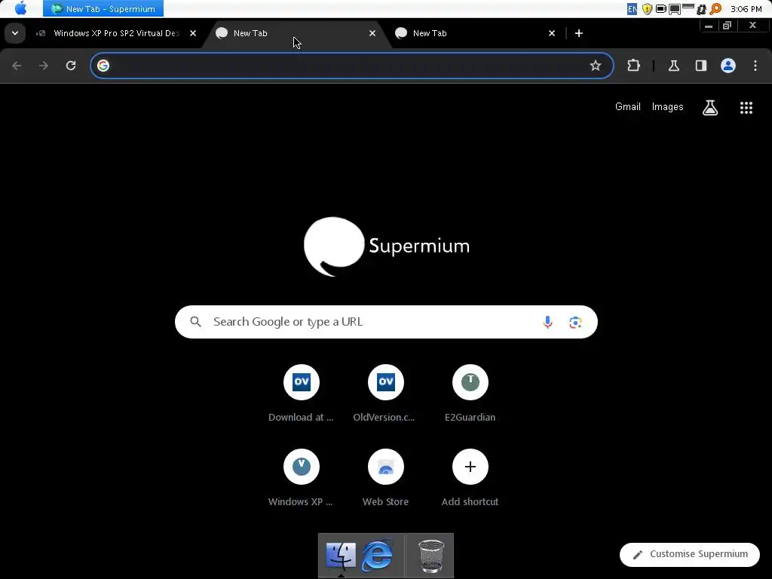This screenshot has width=772, height=579.
Task: Open the Images link
Action: coord(668,107)
